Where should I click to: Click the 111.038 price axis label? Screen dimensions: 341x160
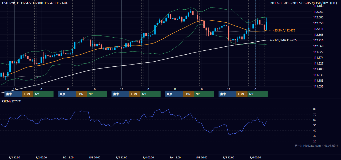319,86
